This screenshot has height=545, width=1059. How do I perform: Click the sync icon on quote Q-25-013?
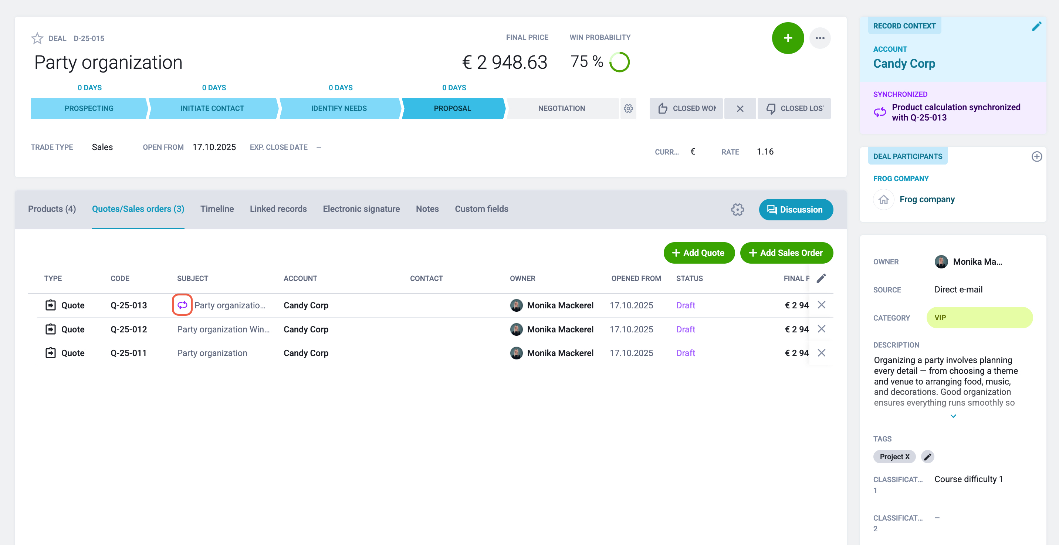(182, 305)
